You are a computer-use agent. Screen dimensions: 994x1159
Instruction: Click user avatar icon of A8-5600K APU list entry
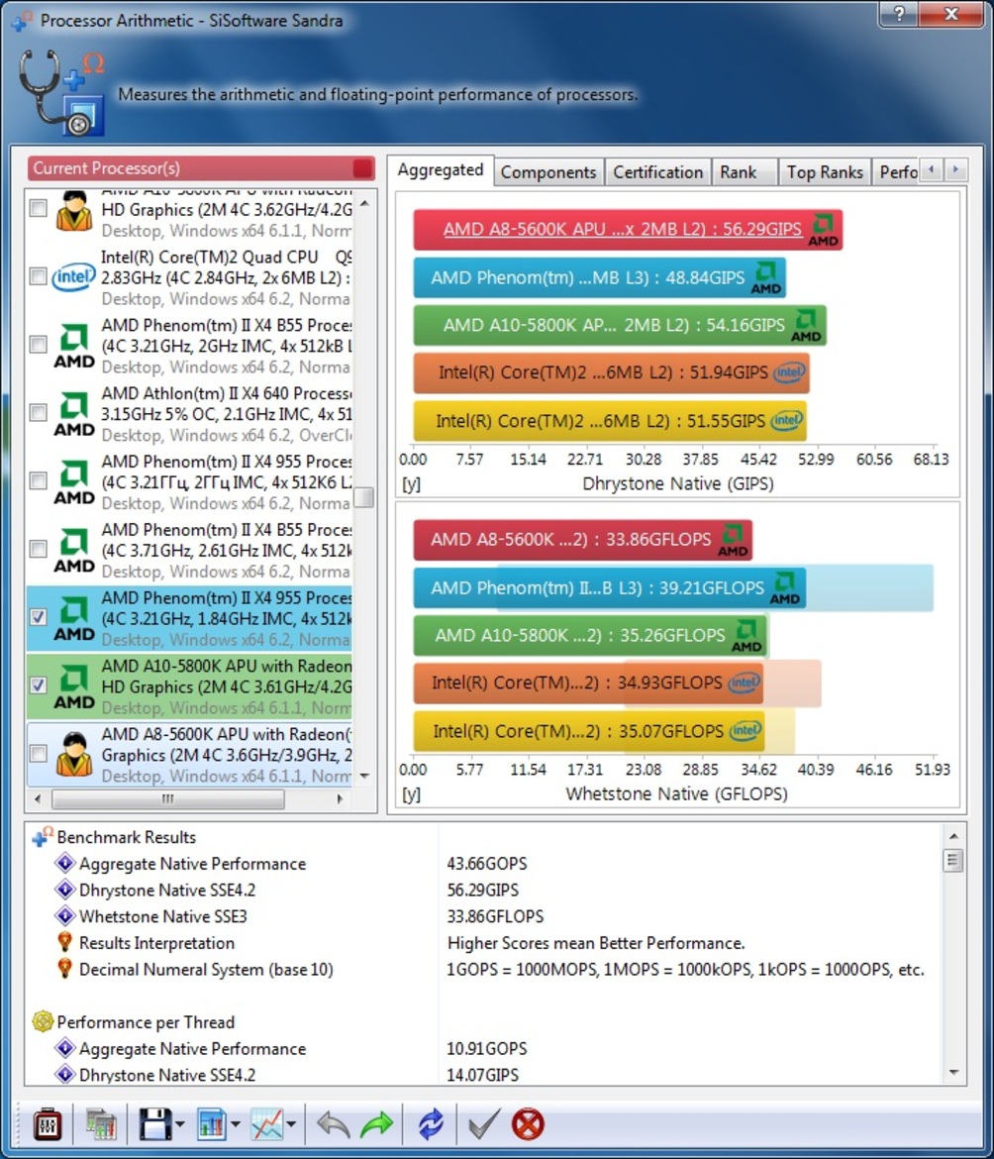point(74,755)
